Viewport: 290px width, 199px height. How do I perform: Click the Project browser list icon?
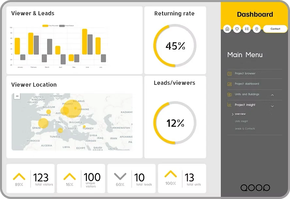coord(229,74)
